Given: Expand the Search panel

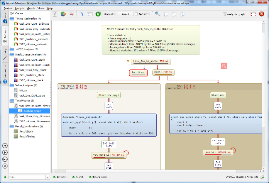Looking at the screenshot, I should coord(78,177).
